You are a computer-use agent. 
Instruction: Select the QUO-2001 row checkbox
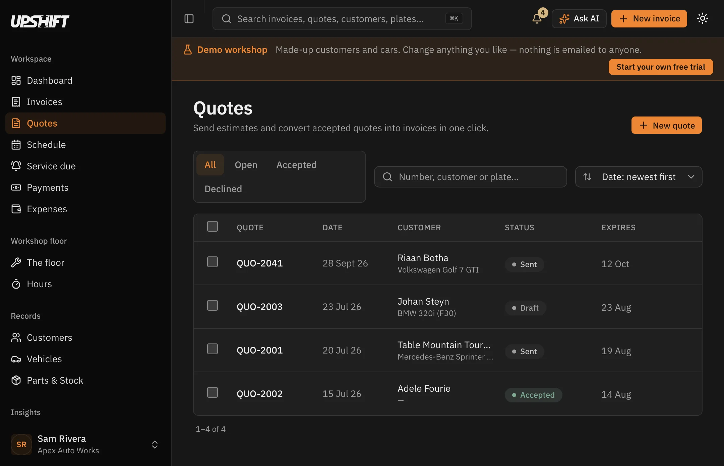click(x=213, y=349)
